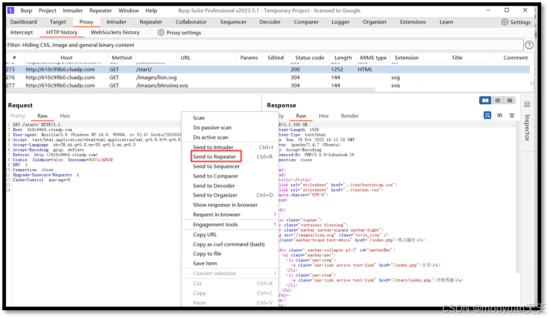Switch request view to Pretty
This screenshot has height=318, width=549.
17,116
